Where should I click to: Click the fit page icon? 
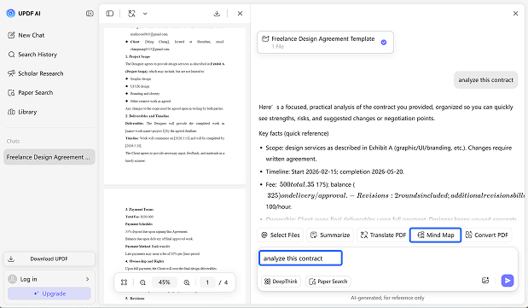[x=124, y=282]
